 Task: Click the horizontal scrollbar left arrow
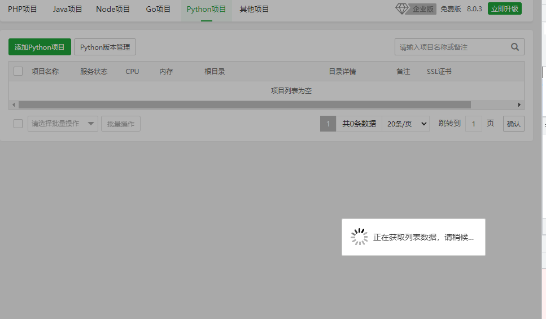click(14, 105)
